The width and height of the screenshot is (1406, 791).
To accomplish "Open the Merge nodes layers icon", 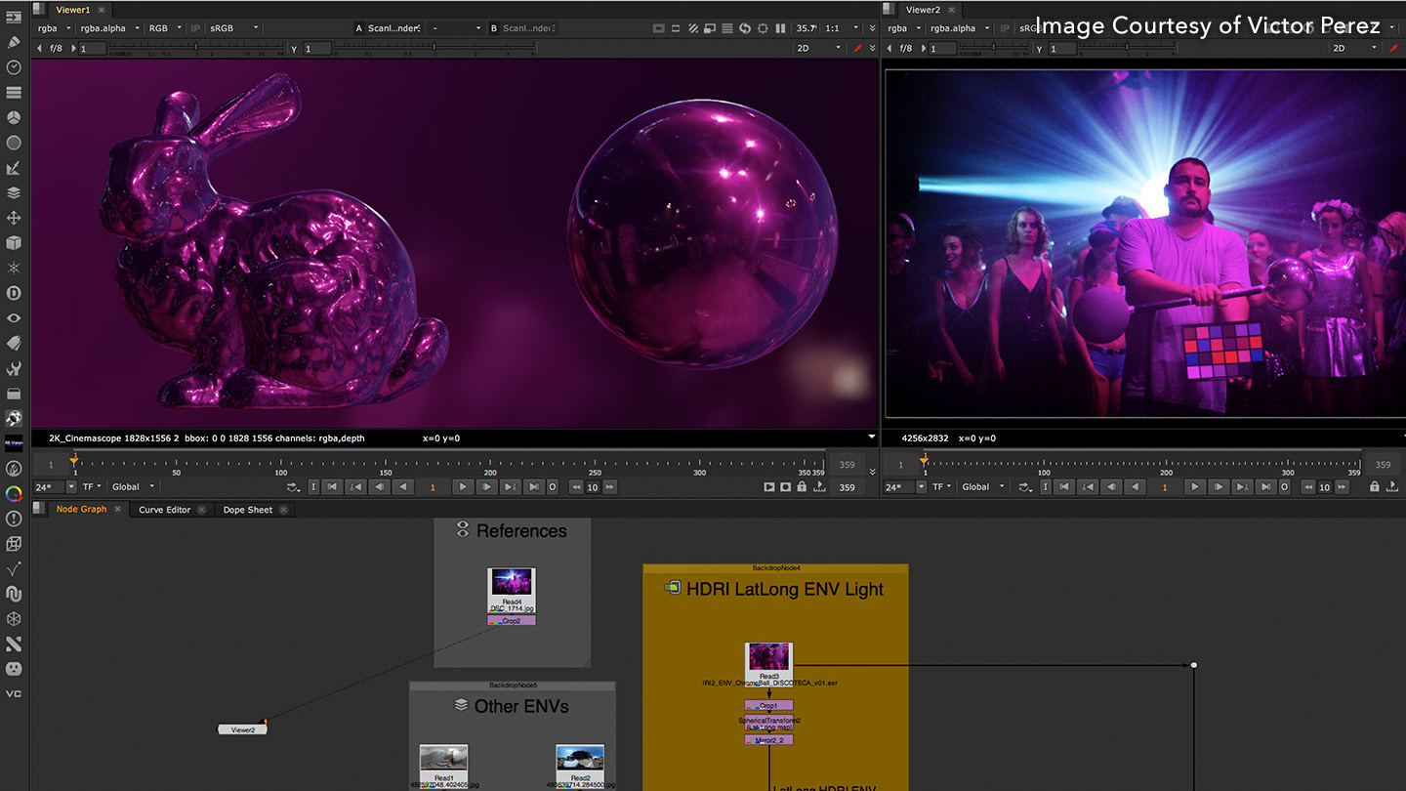I will tap(14, 192).
